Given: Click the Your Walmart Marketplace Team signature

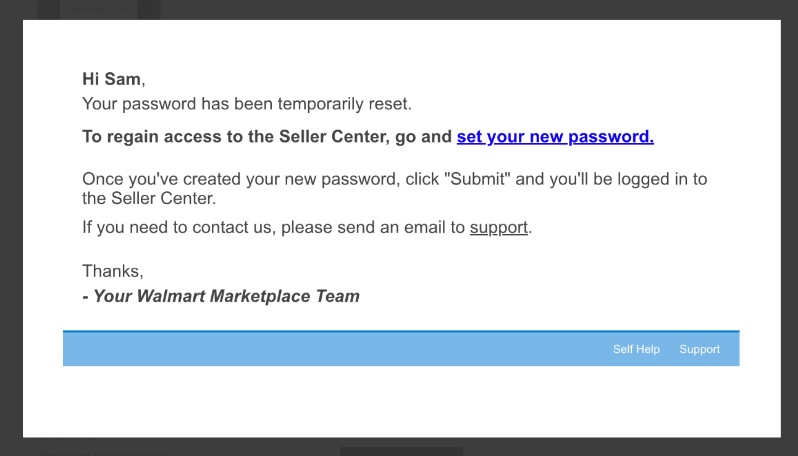Looking at the screenshot, I should pos(220,296).
